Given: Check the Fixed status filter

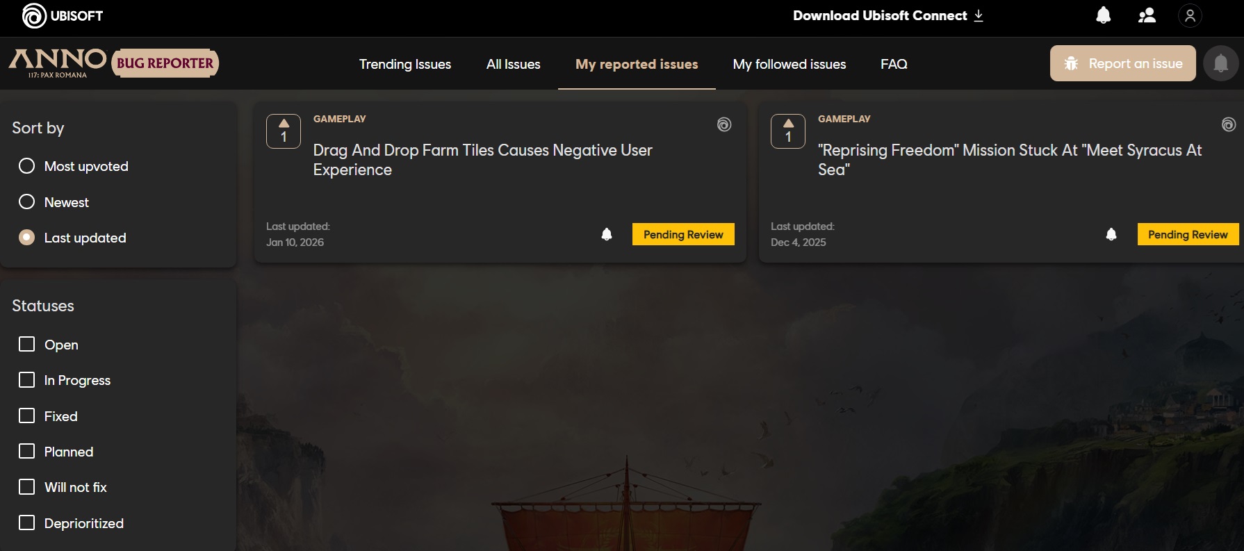Looking at the screenshot, I should [26, 416].
